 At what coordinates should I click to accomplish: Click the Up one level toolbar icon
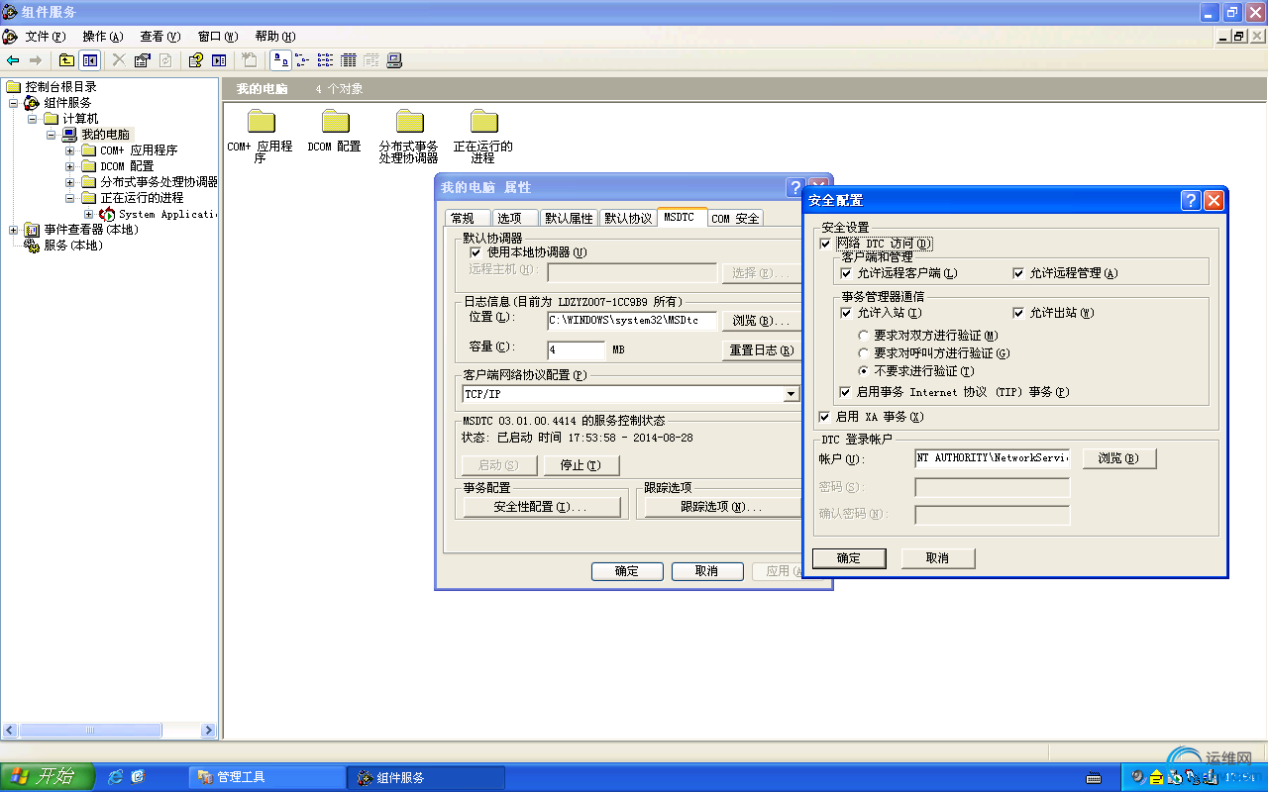(x=66, y=60)
